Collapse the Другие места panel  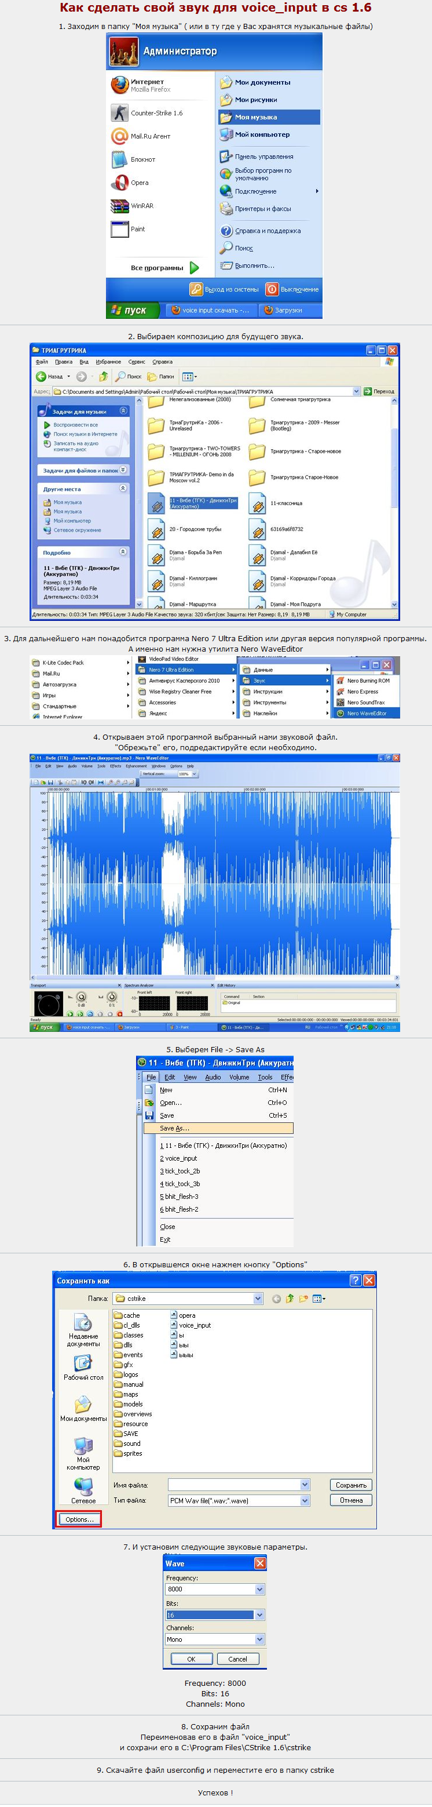[123, 488]
